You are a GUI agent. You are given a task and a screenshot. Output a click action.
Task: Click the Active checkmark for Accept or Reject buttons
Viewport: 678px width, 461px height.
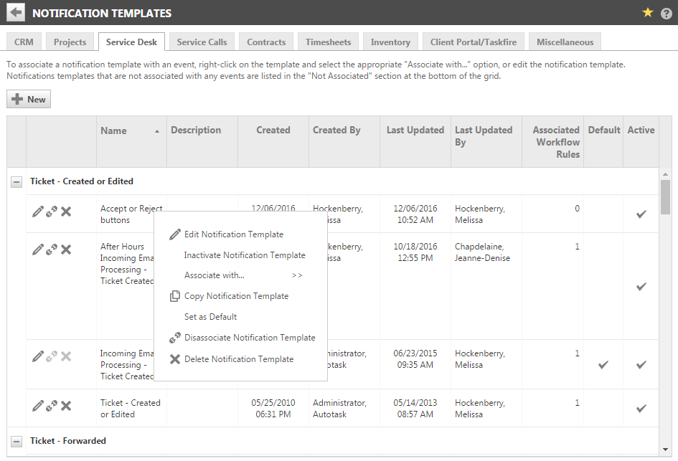point(641,214)
